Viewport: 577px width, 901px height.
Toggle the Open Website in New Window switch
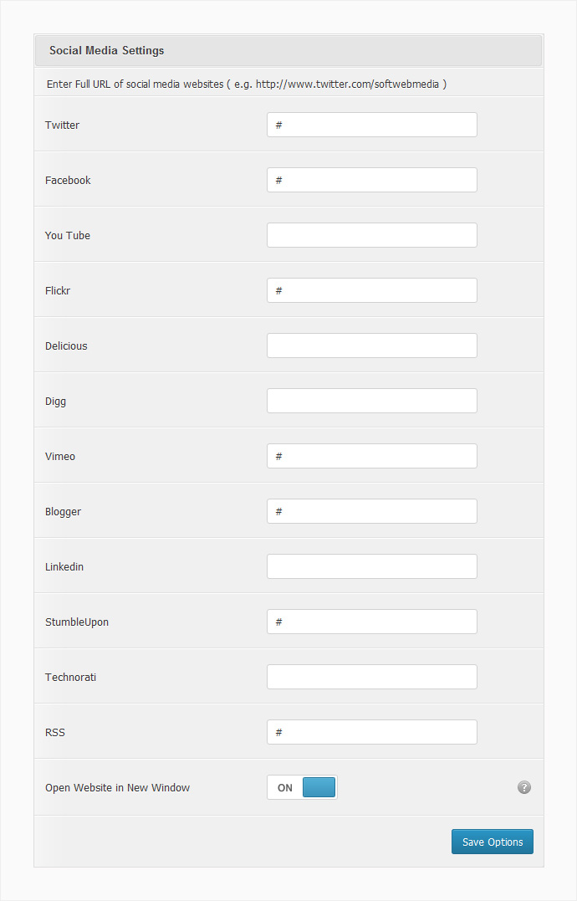pyautogui.click(x=302, y=787)
